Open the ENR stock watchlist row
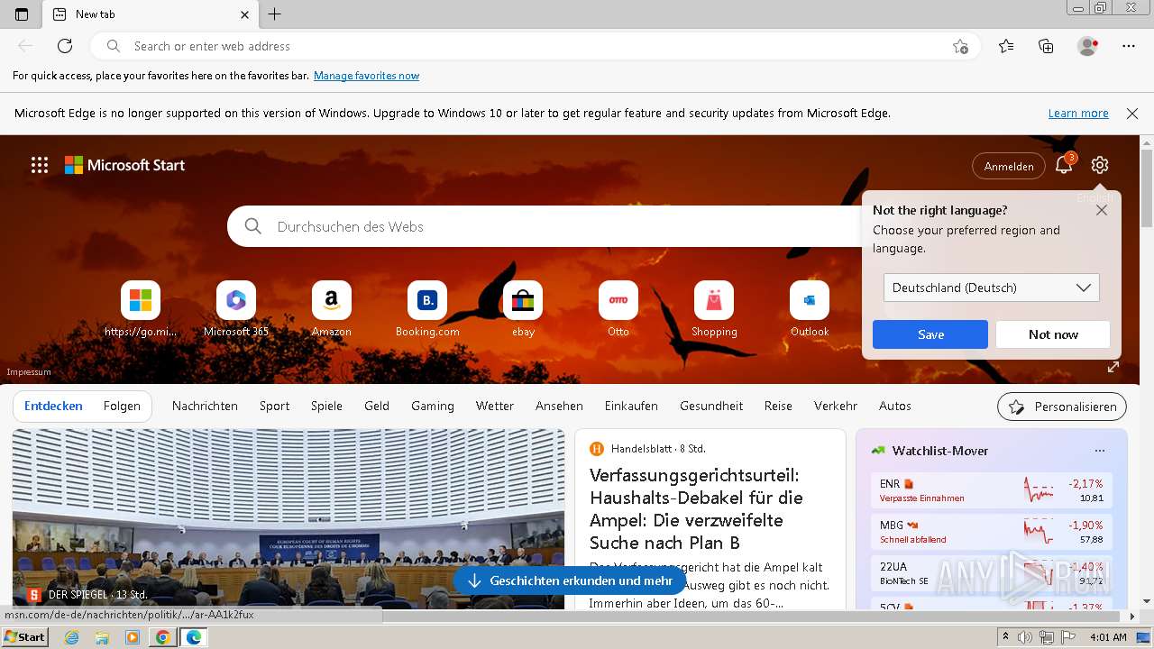 point(991,490)
